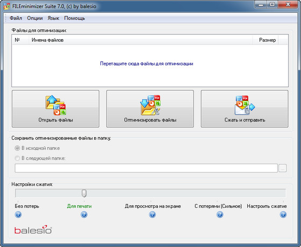Click the compression level slider thumb
The width and height of the screenshot is (301, 247).
84,193
